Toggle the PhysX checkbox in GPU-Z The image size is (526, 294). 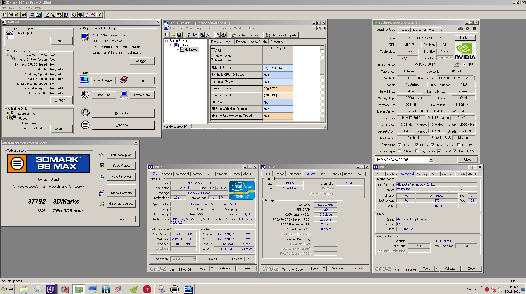439,151
